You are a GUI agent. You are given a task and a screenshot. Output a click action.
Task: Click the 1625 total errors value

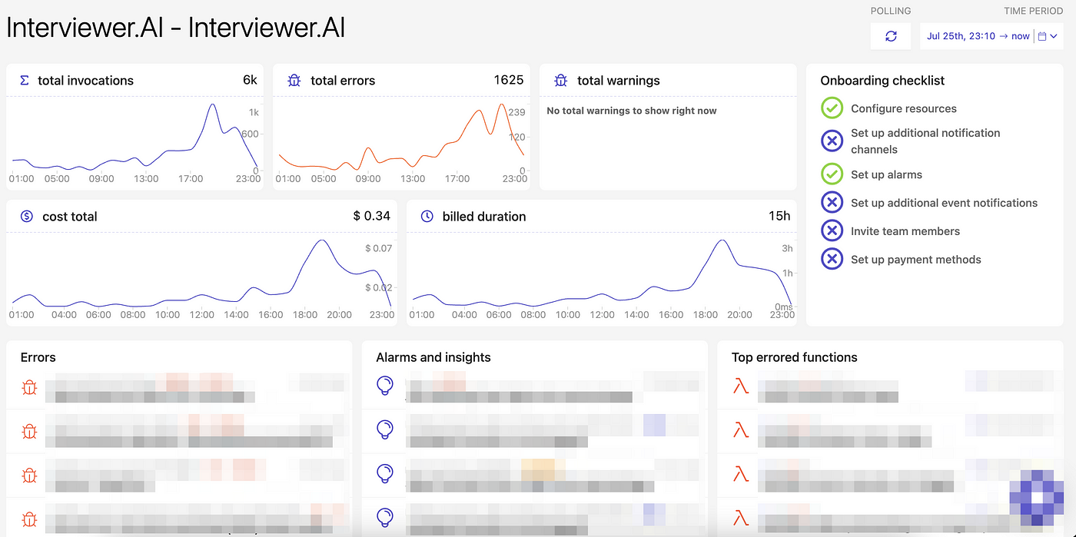pyautogui.click(x=509, y=80)
